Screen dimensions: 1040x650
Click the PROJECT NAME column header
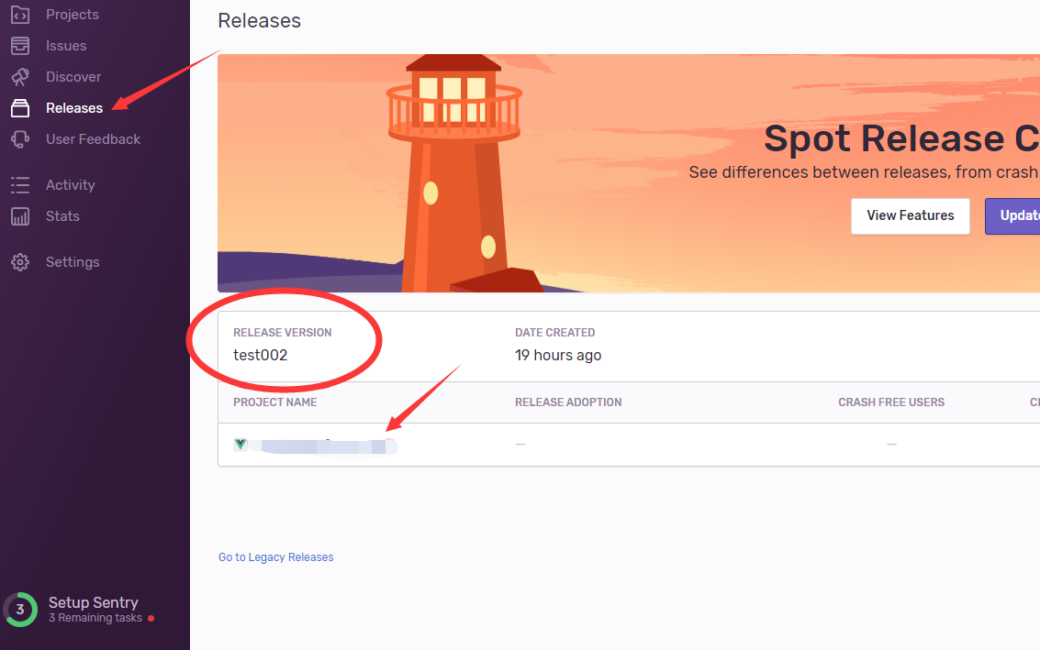tap(275, 402)
